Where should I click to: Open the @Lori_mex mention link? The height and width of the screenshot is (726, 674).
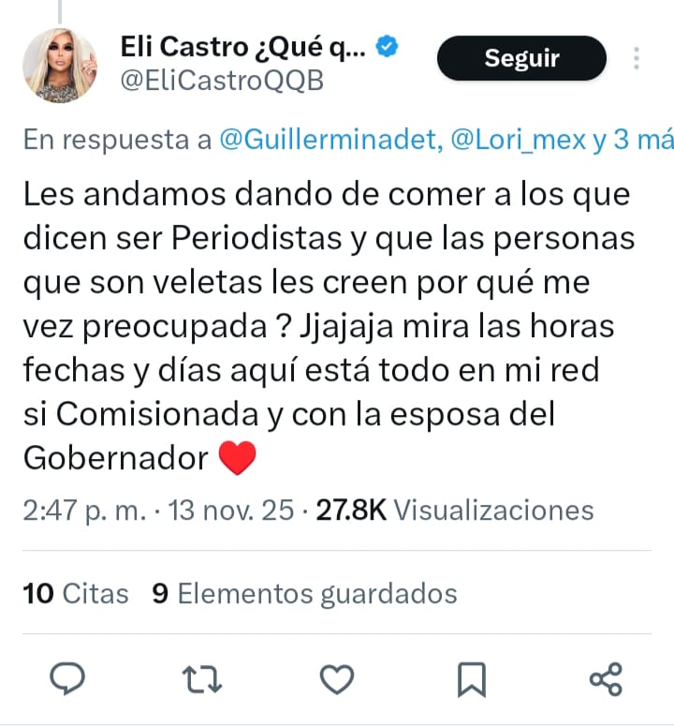pos(518,140)
